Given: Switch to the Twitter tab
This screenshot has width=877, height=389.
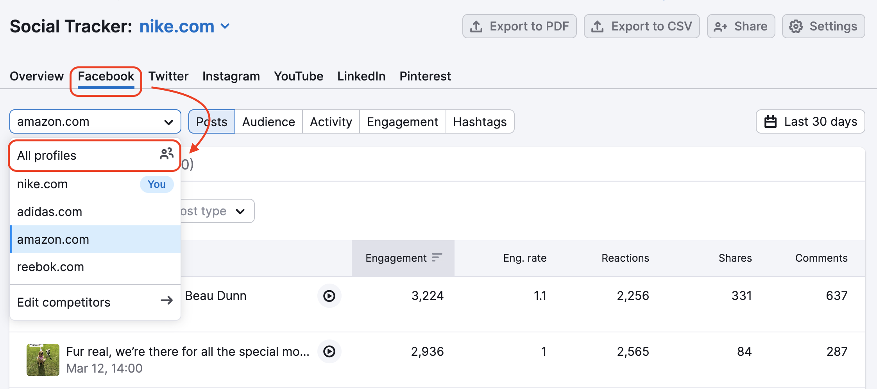Looking at the screenshot, I should pos(168,76).
